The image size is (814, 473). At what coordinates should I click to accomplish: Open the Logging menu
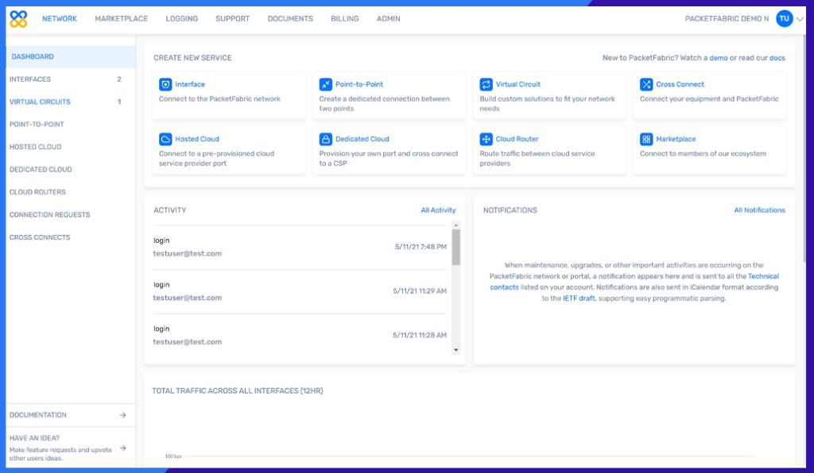click(x=182, y=19)
